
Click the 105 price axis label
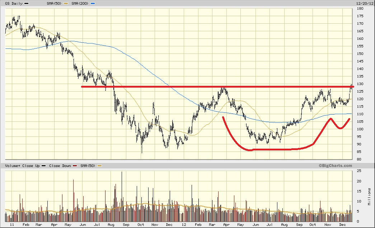[x=360, y=121]
